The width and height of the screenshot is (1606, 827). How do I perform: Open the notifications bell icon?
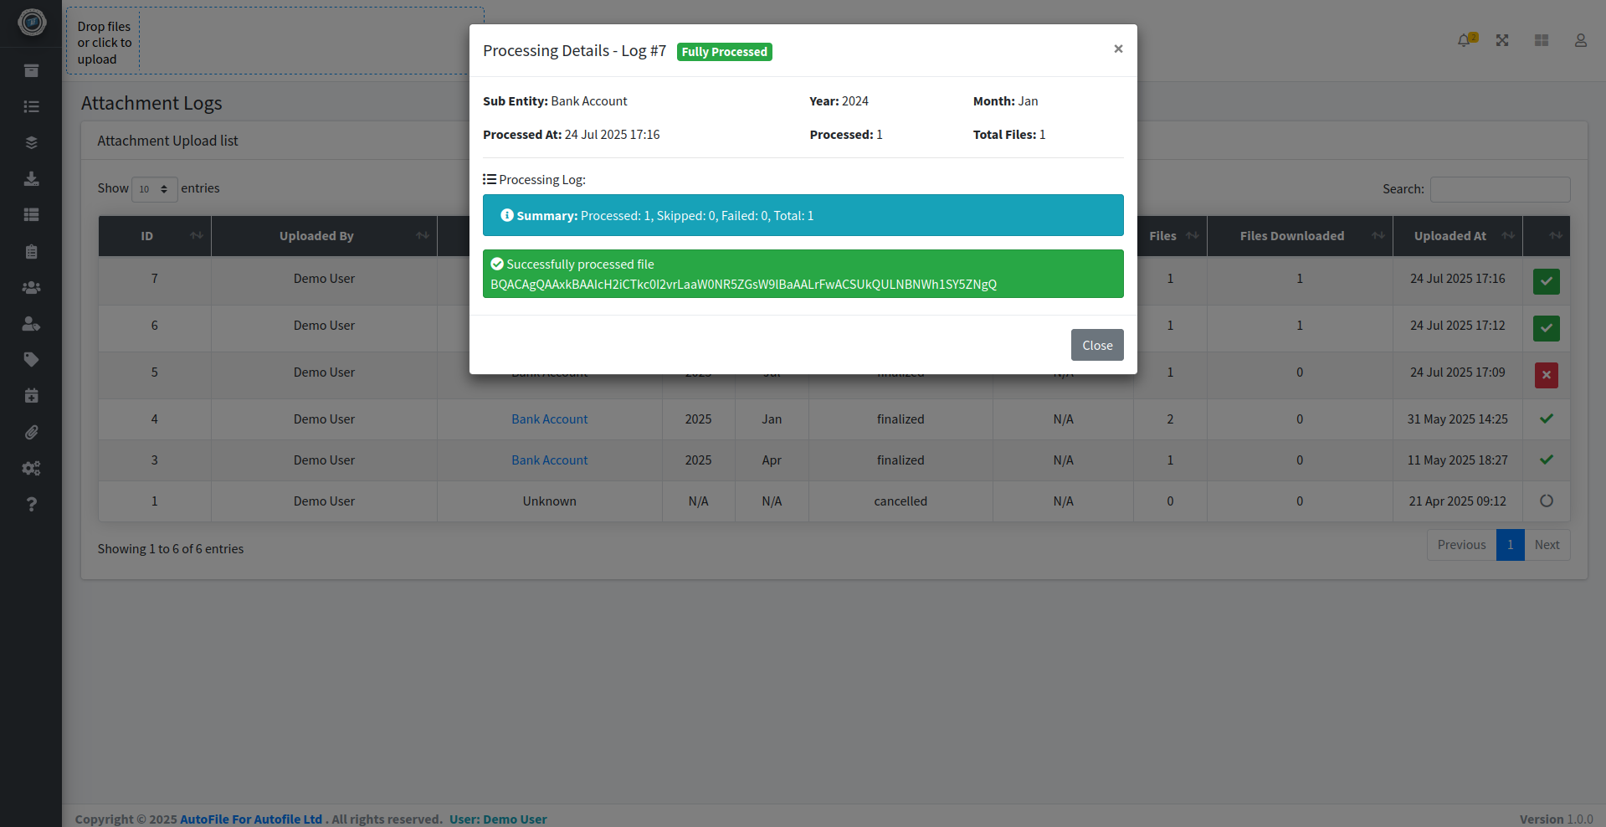click(1465, 39)
